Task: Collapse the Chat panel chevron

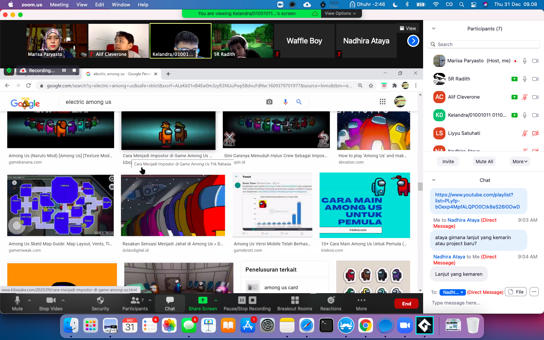Action: [434, 180]
